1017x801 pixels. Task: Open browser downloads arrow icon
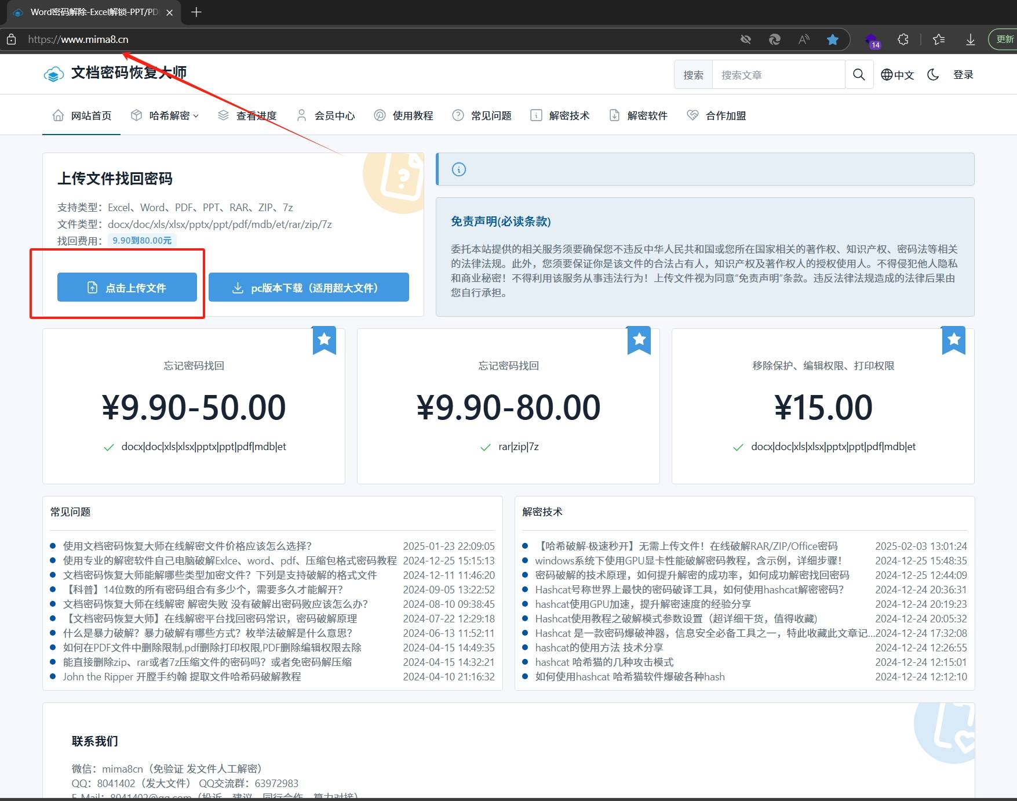click(970, 39)
